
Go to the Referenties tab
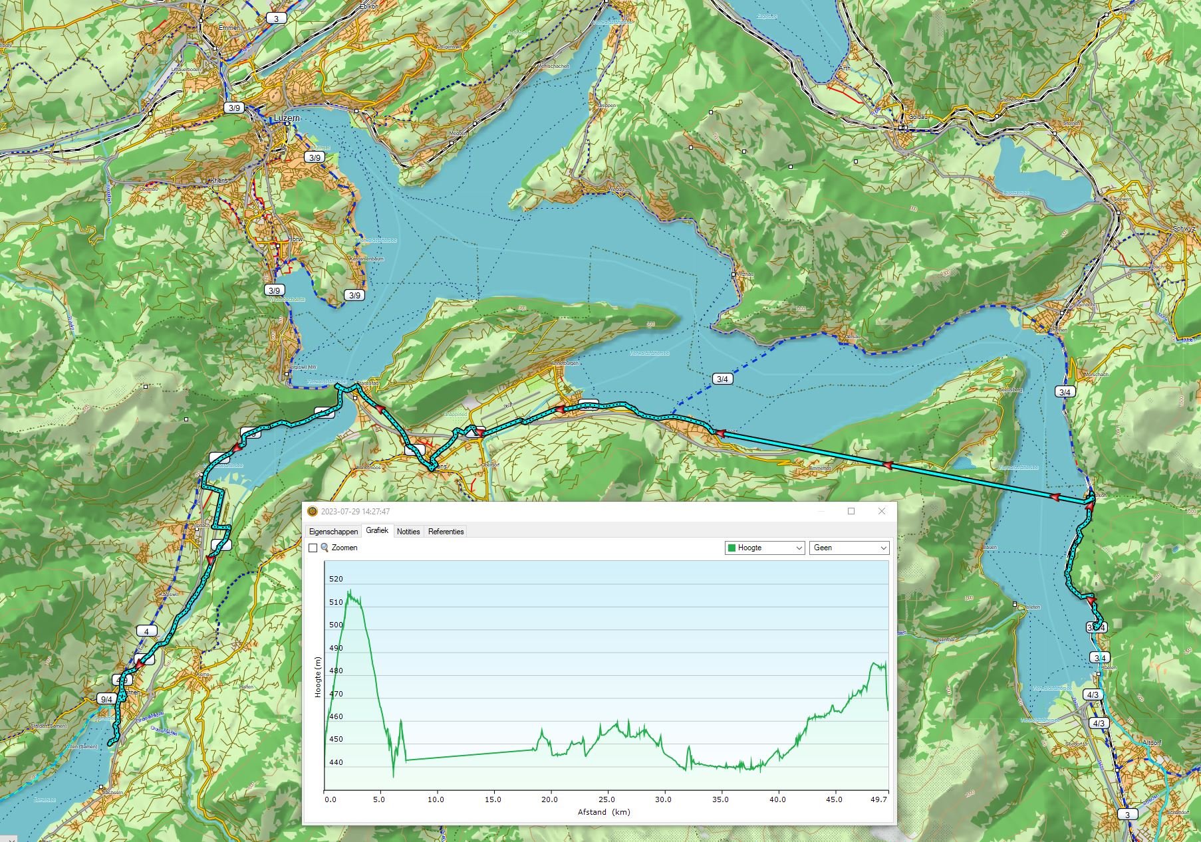point(446,532)
